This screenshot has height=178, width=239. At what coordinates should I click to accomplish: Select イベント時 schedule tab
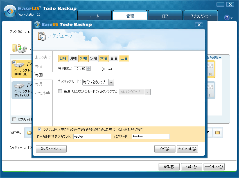point(42,93)
